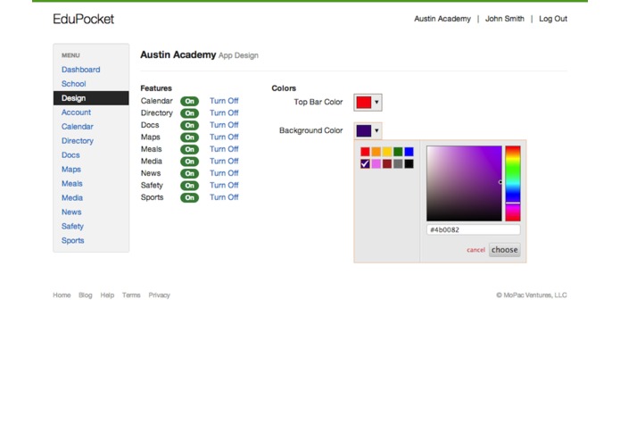
Task: Open the Home footer link
Action: (x=62, y=295)
